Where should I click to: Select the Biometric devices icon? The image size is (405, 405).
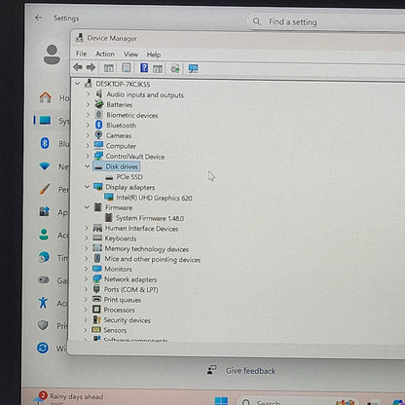[99, 115]
